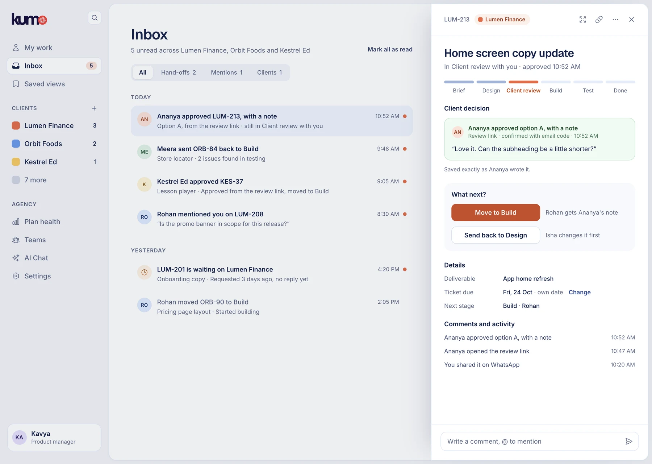Click the K avatar for Kestrel Ed approval
Image resolution: width=652 pixels, height=464 pixels.
point(144,185)
